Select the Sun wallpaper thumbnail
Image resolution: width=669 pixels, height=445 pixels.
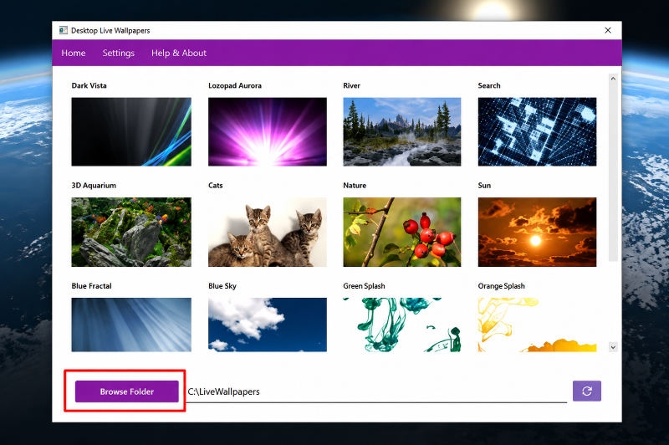point(537,232)
